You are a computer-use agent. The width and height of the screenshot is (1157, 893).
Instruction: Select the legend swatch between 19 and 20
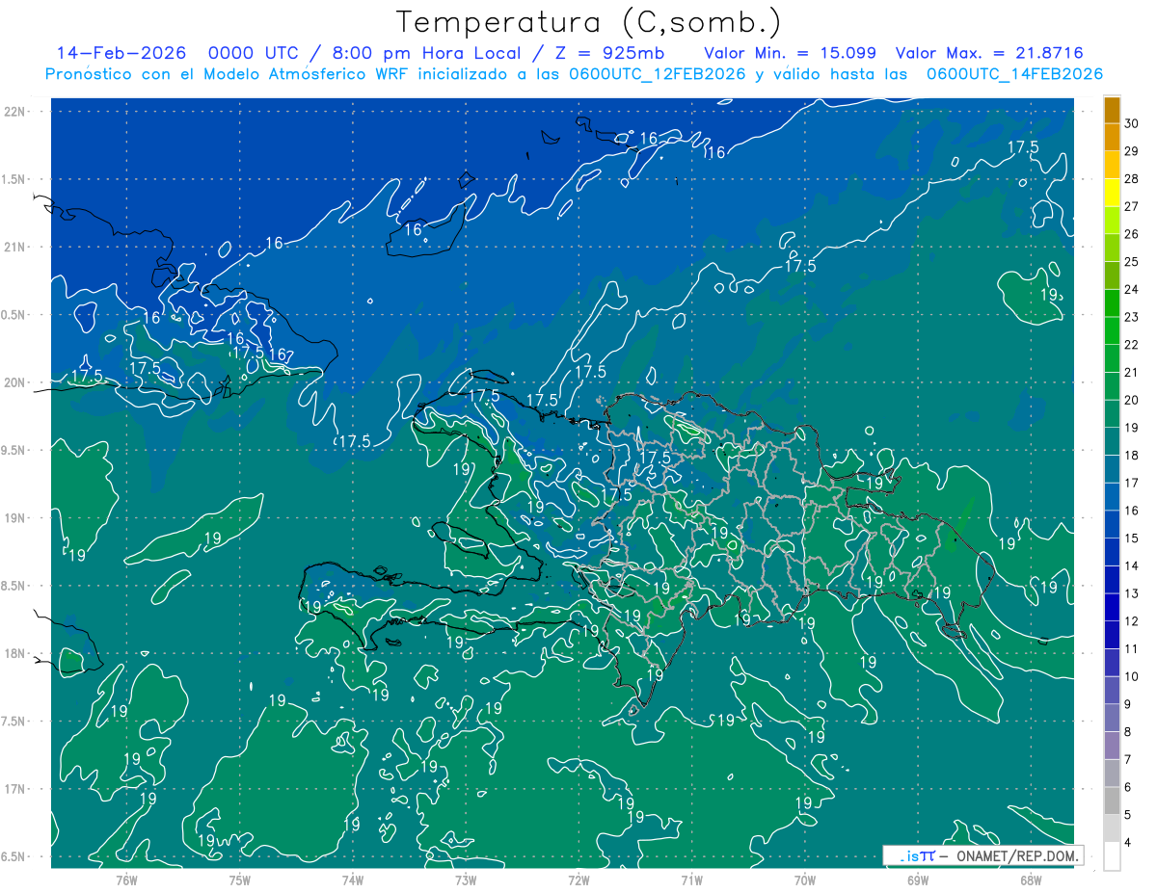point(1112,414)
